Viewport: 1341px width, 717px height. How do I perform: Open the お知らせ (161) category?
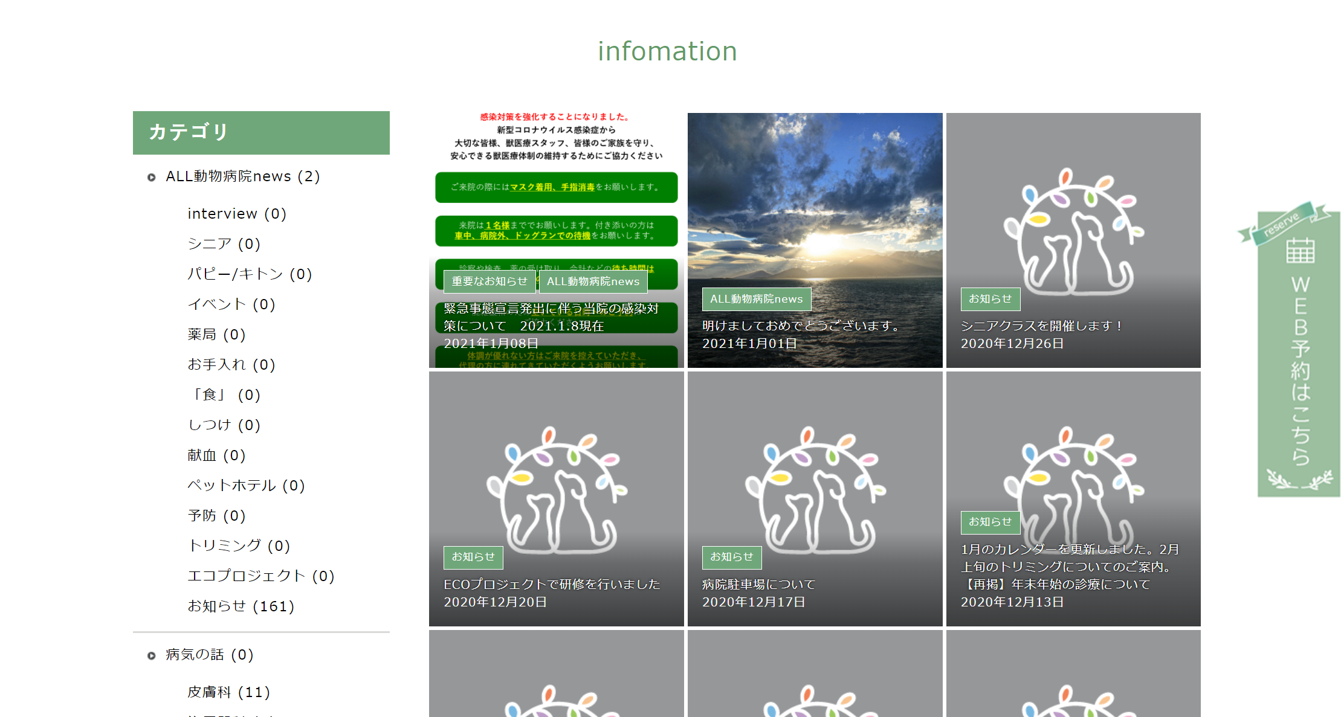pyautogui.click(x=241, y=606)
